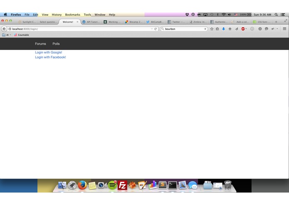Switch to the Sunlight C... tab
The width and height of the screenshot is (289, 205).
click(27, 22)
